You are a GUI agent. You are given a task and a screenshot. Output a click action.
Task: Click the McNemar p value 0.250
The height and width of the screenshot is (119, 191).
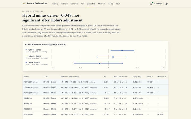coord(160,115)
